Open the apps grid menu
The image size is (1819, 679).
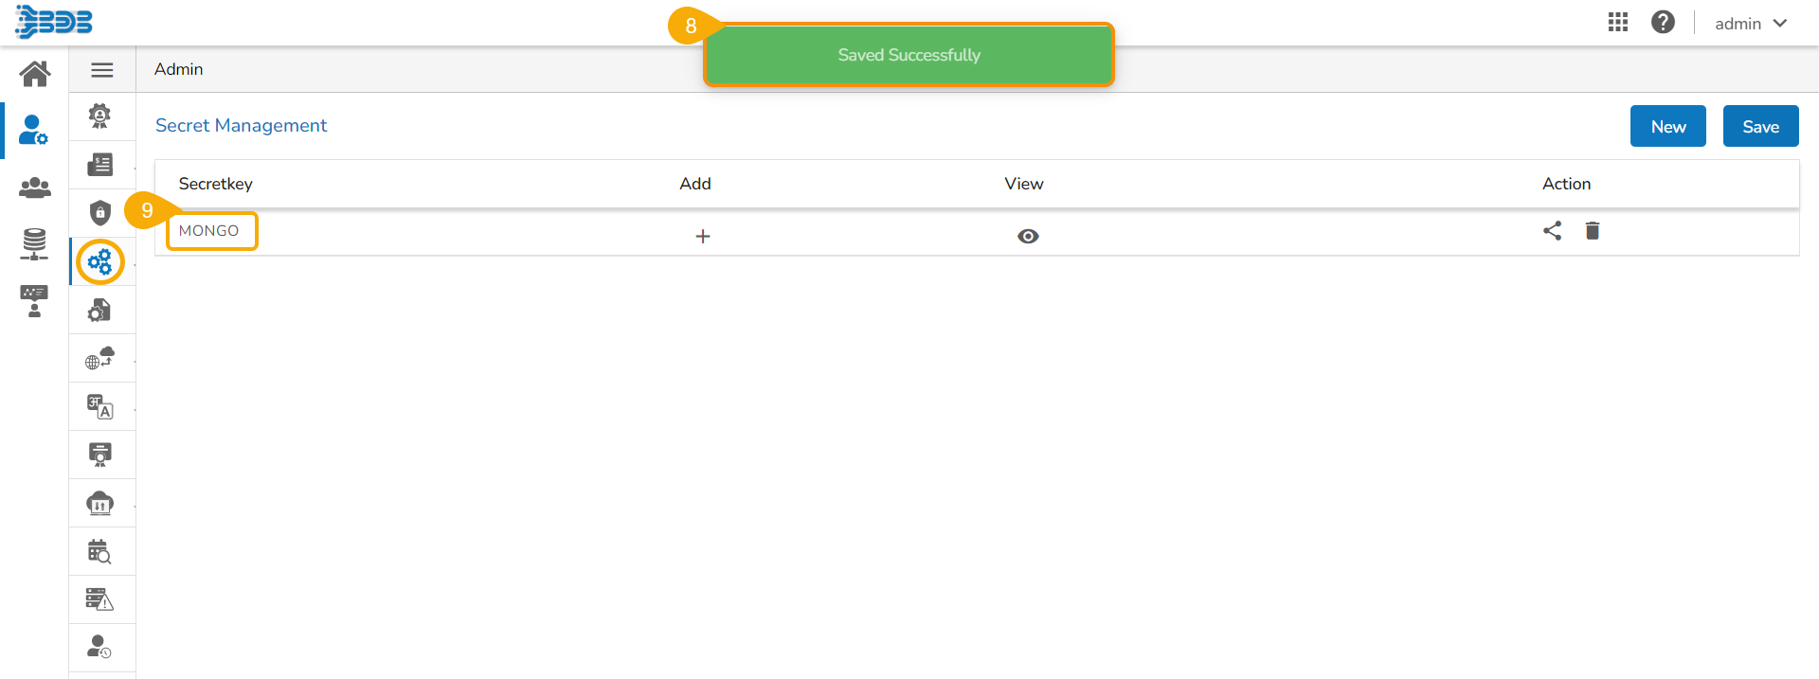(1618, 23)
